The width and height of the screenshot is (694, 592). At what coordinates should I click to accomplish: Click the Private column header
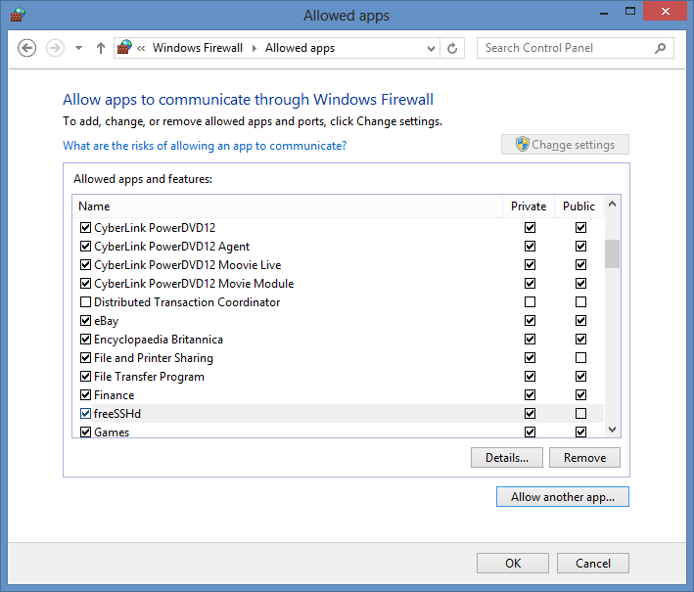pos(529,206)
